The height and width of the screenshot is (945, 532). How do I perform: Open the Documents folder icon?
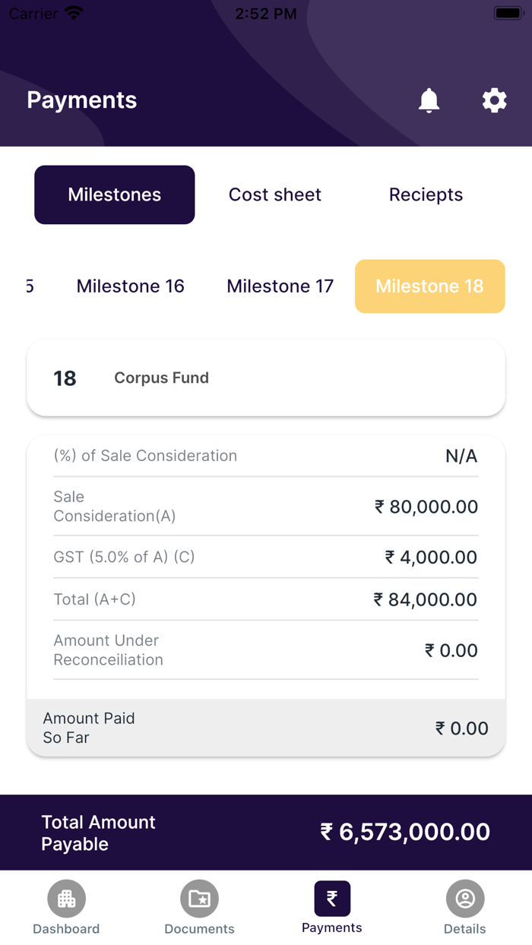(x=199, y=898)
